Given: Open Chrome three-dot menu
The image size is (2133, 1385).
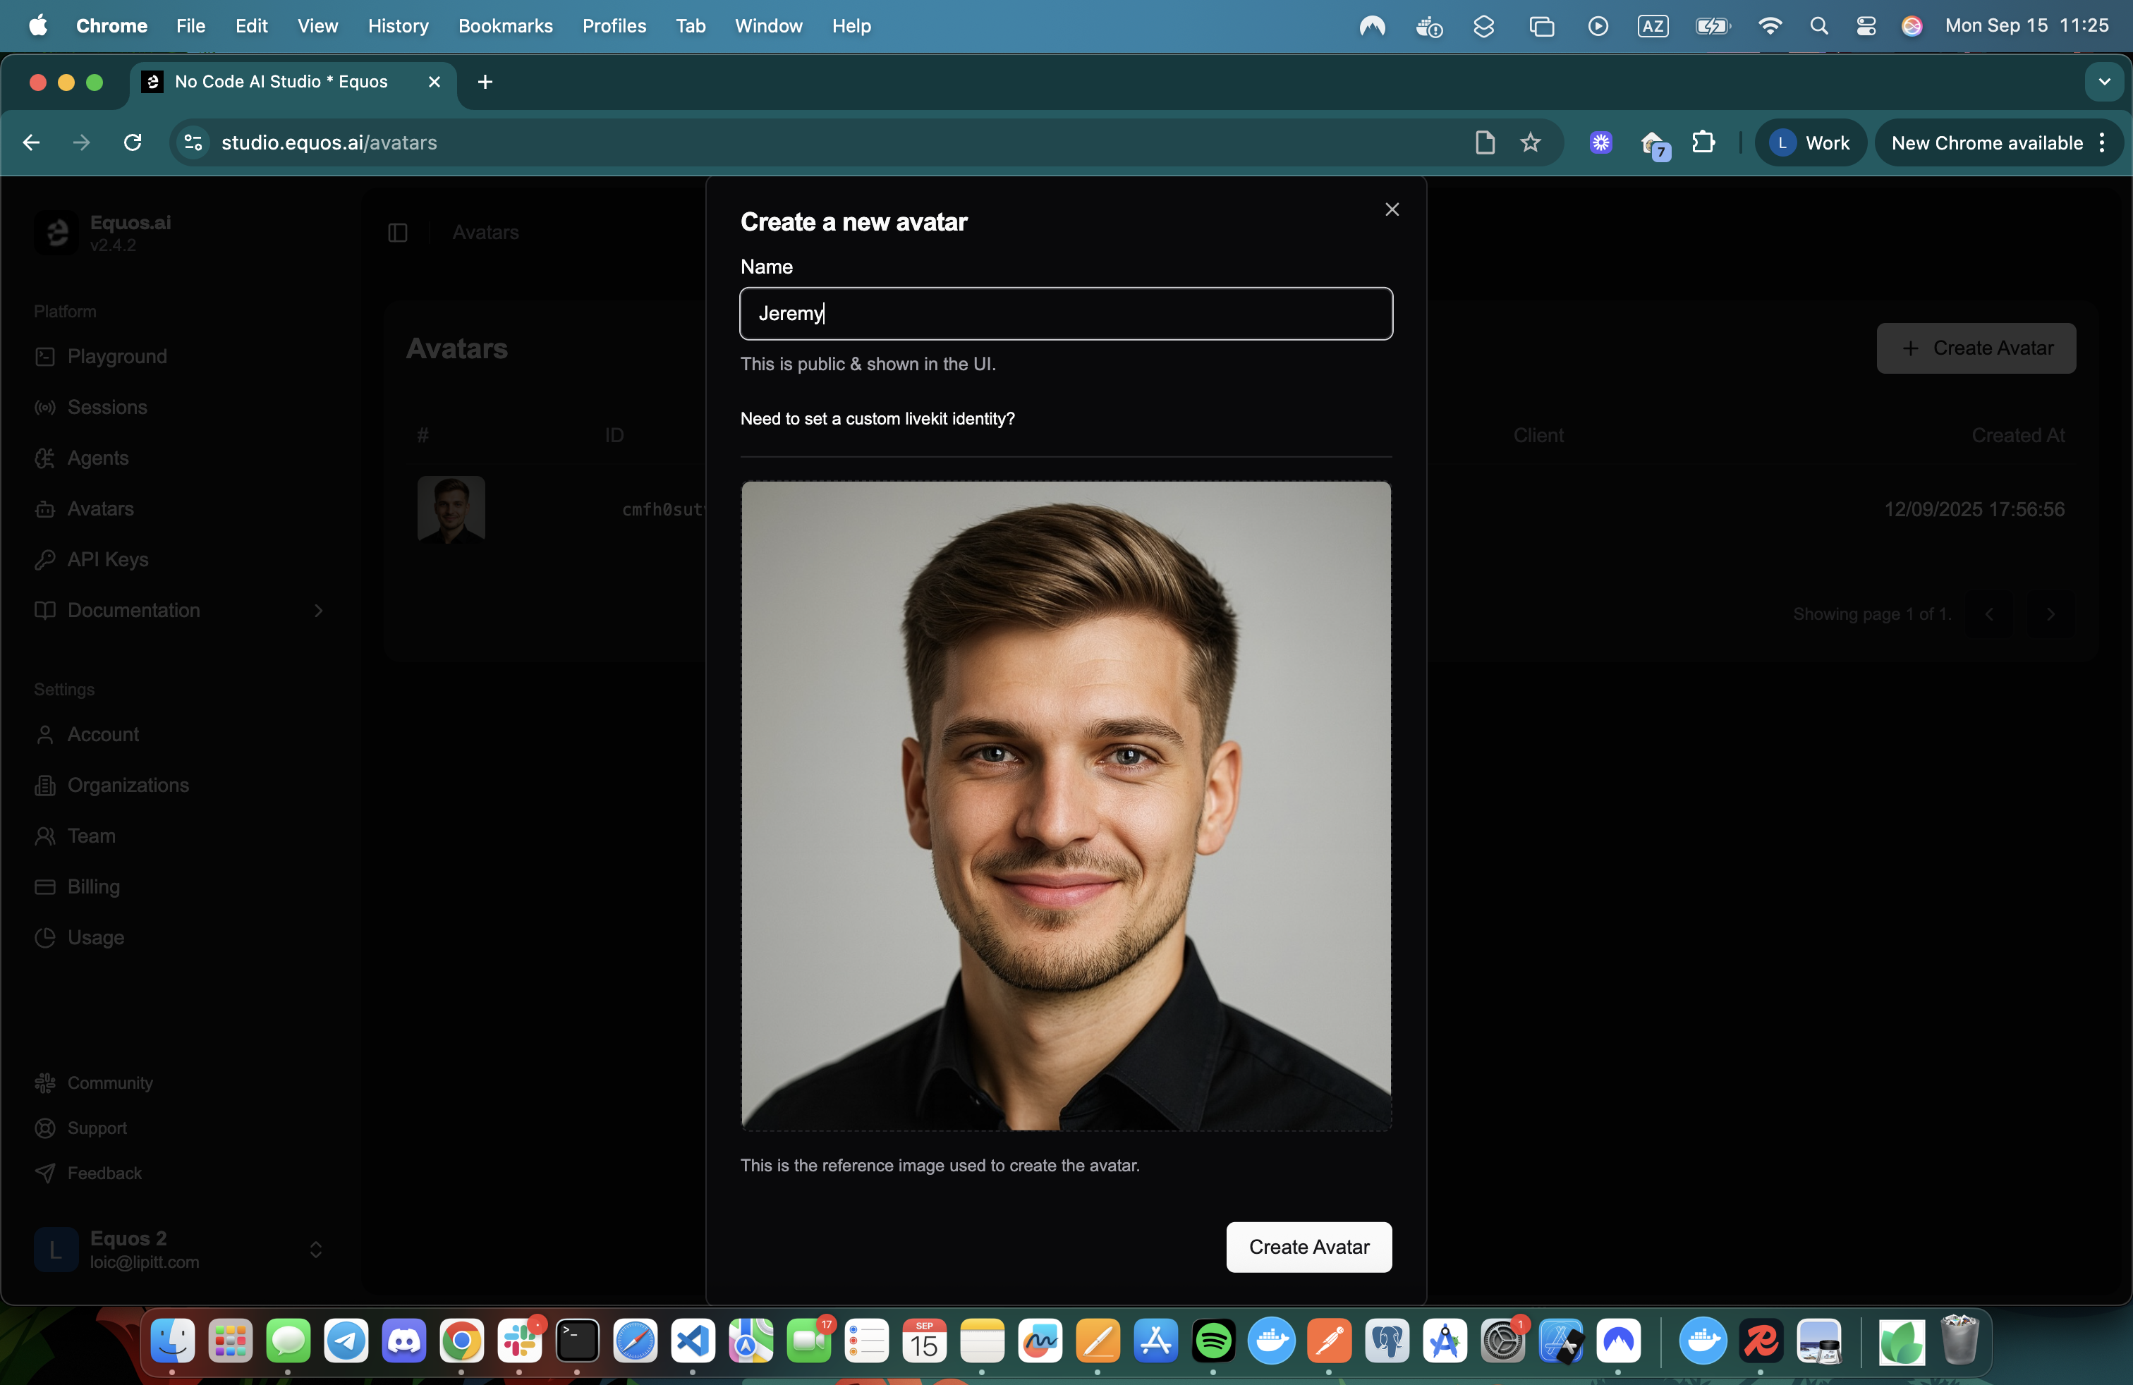Looking at the screenshot, I should coord(2103,142).
